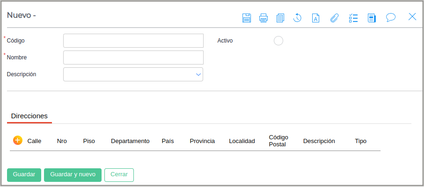This screenshot has width=425, height=187.
Task: Open comments speech bubble icon
Action: click(x=391, y=17)
